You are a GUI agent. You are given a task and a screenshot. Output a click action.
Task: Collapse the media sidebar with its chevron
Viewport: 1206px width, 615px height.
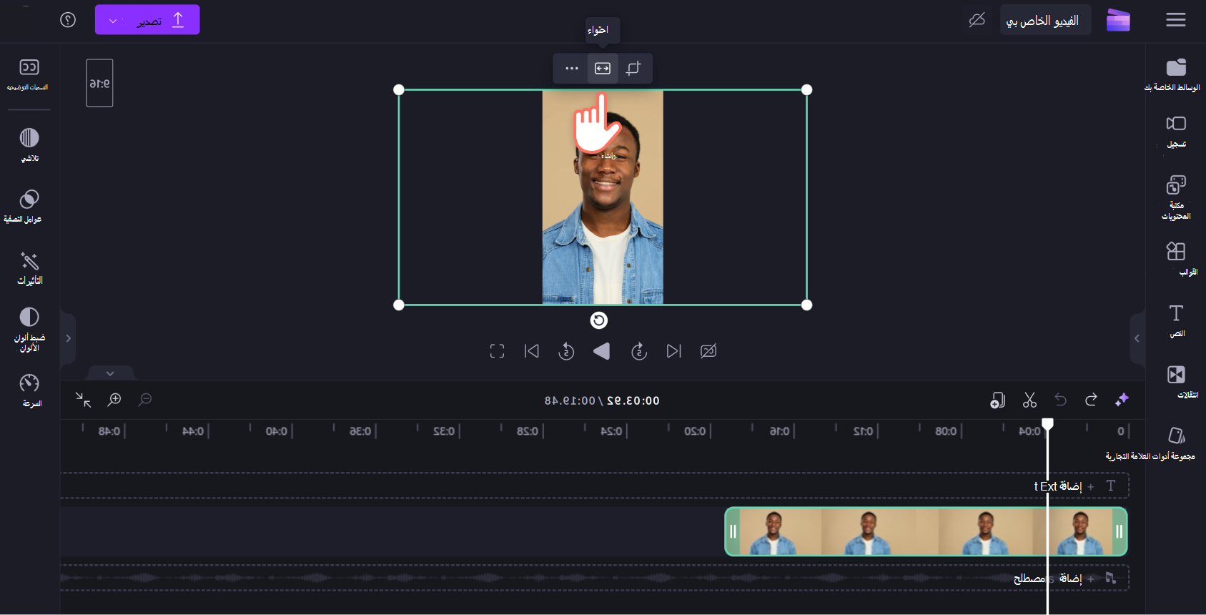1137,338
